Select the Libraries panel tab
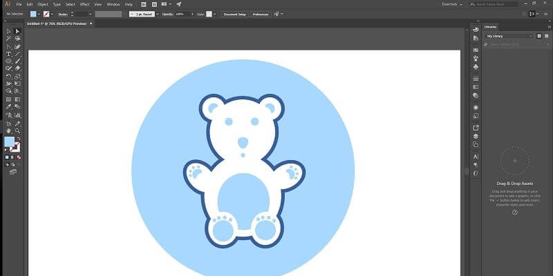This screenshot has width=553, height=276. coord(491,27)
